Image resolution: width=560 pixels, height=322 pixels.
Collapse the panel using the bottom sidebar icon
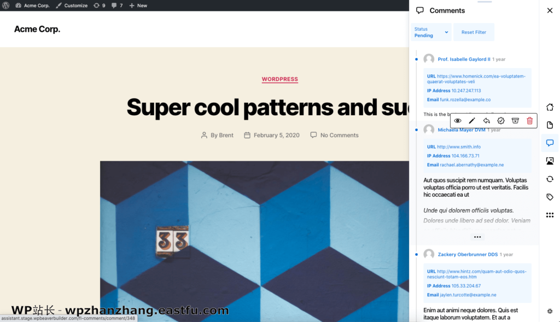(x=550, y=311)
